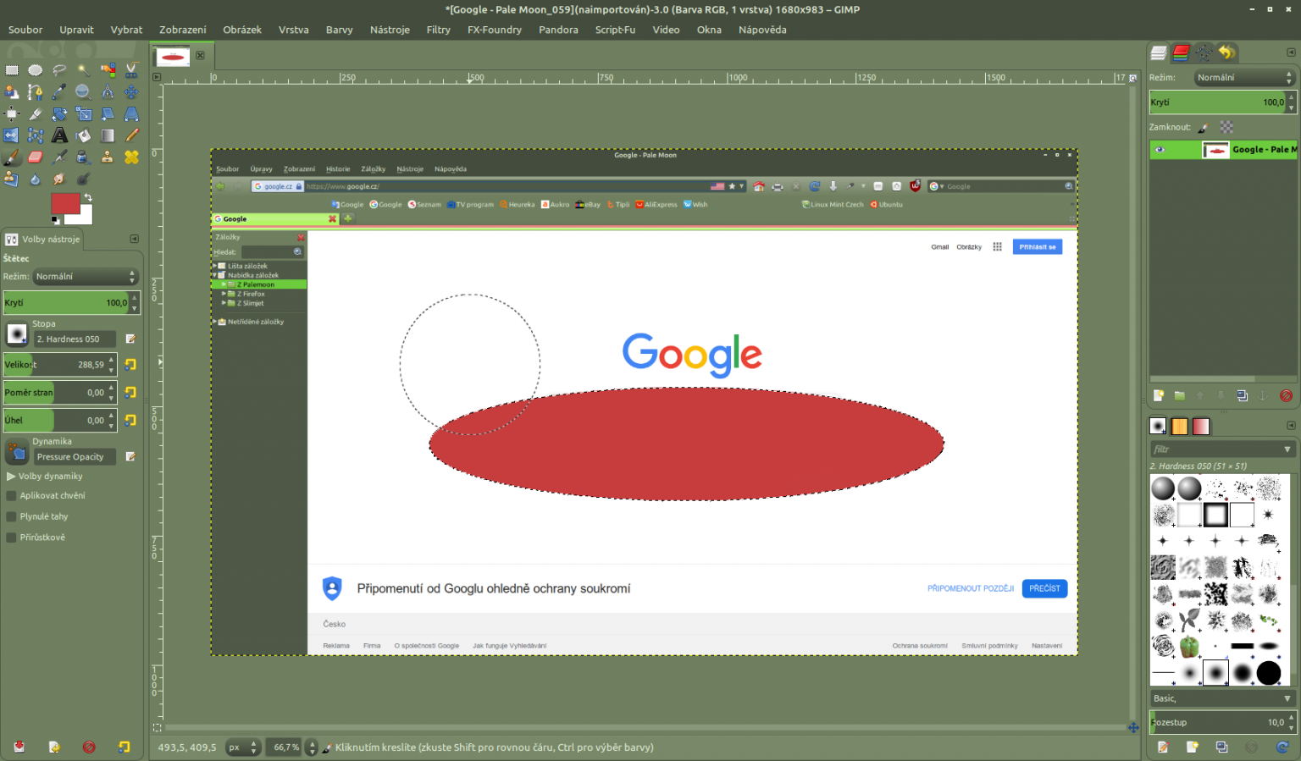Select the Rotate tool
Image resolution: width=1301 pixels, height=761 pixels.
pos(59,113)
